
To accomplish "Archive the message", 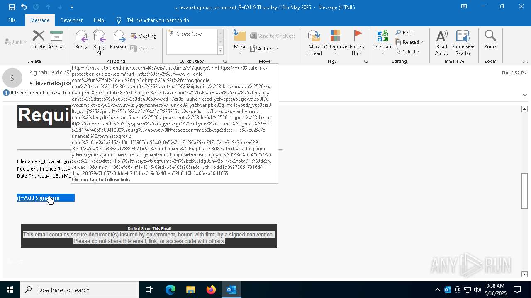I will click(x=56, y=40).
